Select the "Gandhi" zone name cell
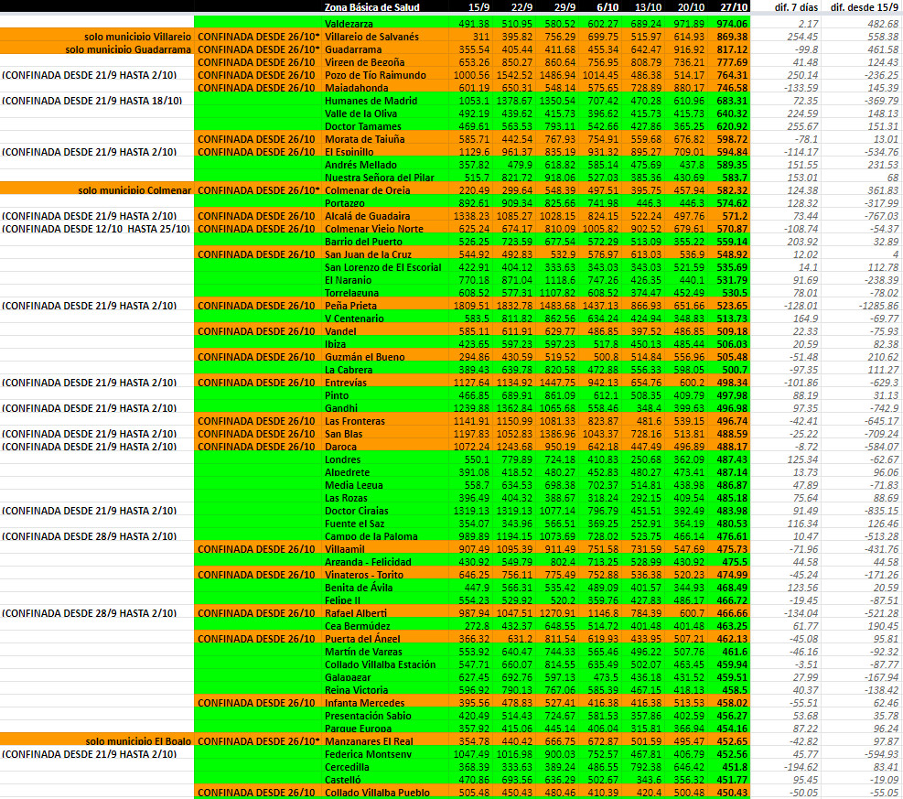 pyautogui.click(x=341, y=408)
